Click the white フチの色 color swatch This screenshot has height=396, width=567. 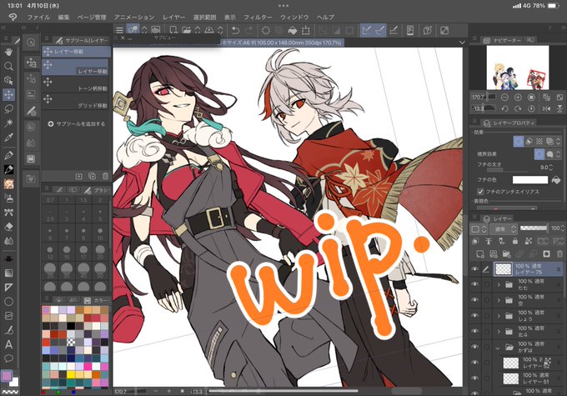pos(529,179)
